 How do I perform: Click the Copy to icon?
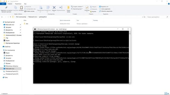(48, 8)
